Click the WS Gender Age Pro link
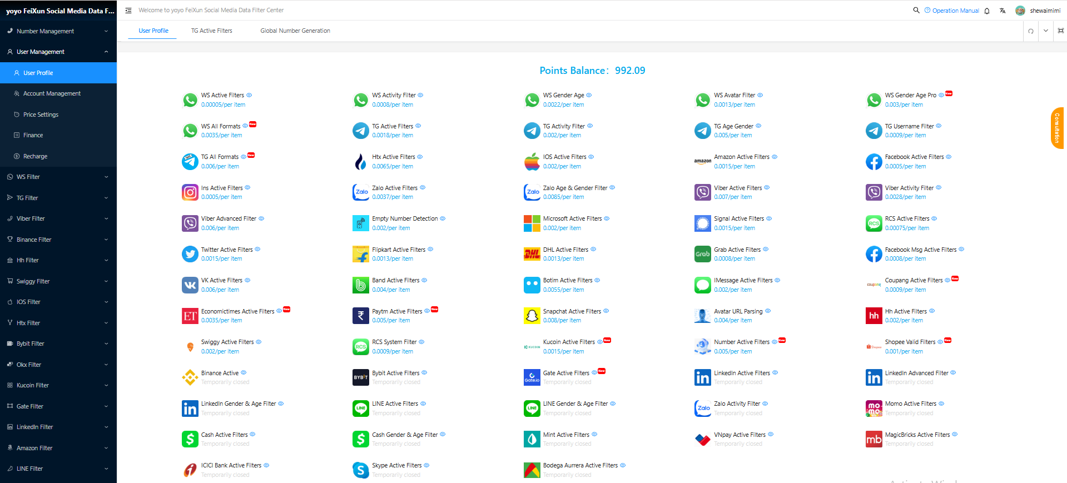The width and height of the screenshot is (1067, 483). [x=911, y=95]
